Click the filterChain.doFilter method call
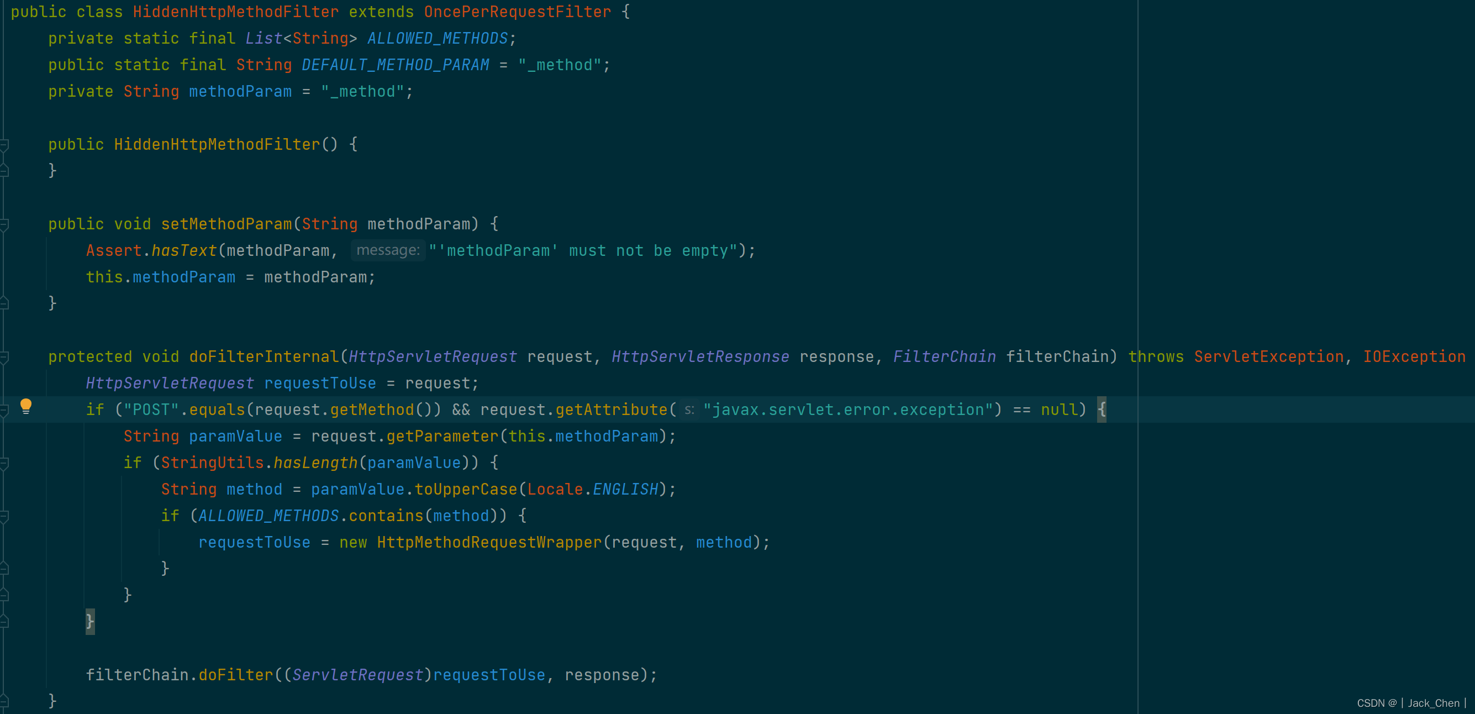This screenshot has width=1475, height=714. [235, 675]
